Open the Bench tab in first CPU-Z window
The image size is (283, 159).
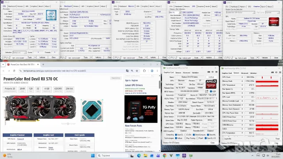[x=41, y=6]
